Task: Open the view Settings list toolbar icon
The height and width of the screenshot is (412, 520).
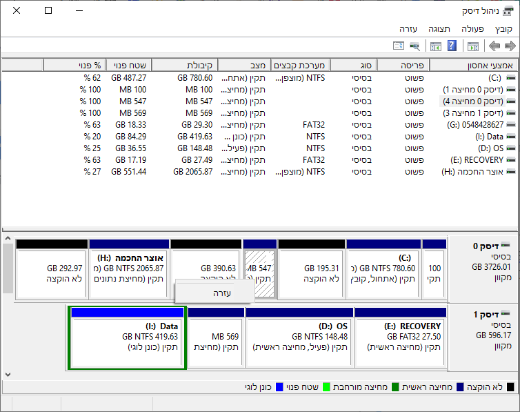Action: tap(399, 46)
